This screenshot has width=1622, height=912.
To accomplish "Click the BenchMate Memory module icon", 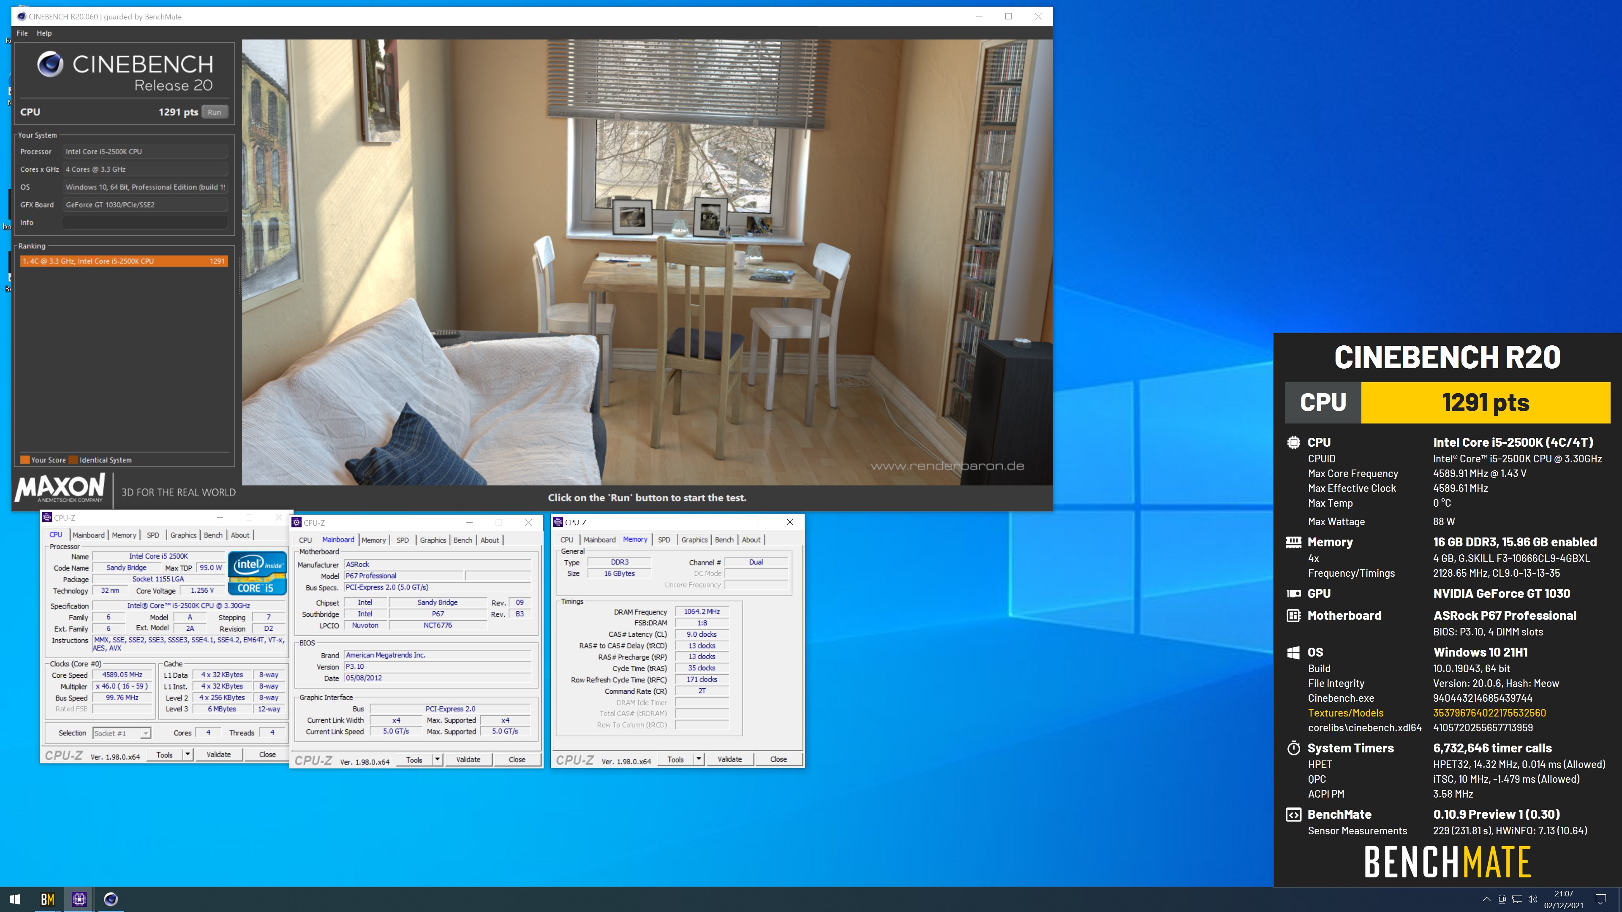I will click(x=1293, y=542).
